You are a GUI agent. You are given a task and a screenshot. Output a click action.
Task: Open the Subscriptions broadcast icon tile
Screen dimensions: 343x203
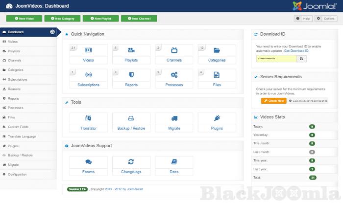click(88, 75)
